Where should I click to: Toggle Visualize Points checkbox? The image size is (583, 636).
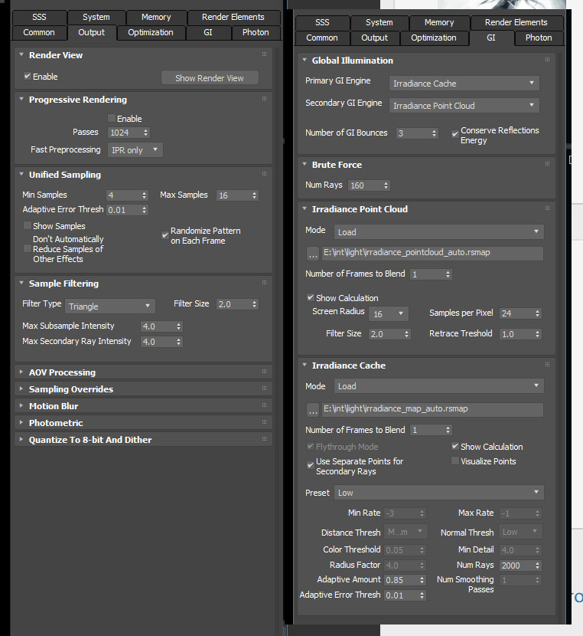point(455,461)
